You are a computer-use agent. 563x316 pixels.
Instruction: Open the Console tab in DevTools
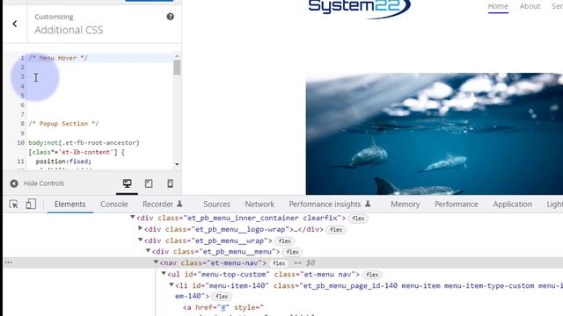[x=114, y=205]
